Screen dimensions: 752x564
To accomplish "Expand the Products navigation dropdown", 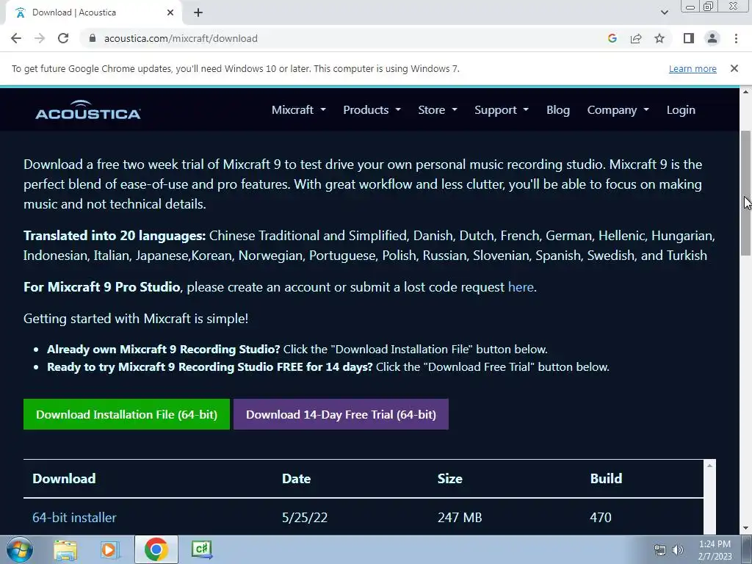I will 372,110.
